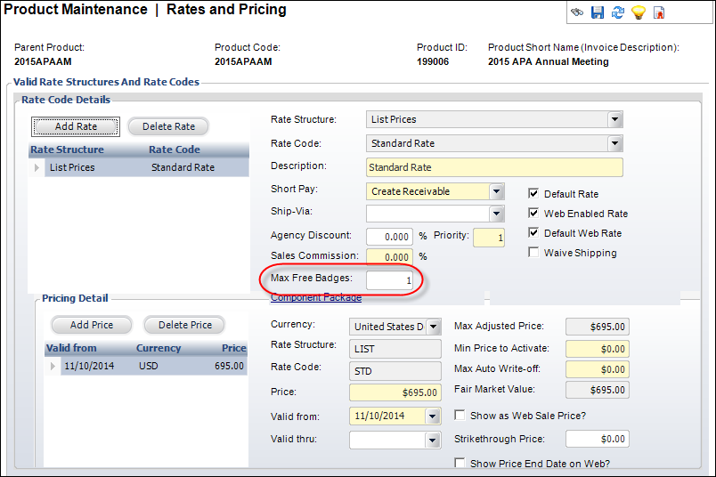This screenshot has width=716, height=477.
Task: Click row arrow beside List Prices
Action: [37, 167]
